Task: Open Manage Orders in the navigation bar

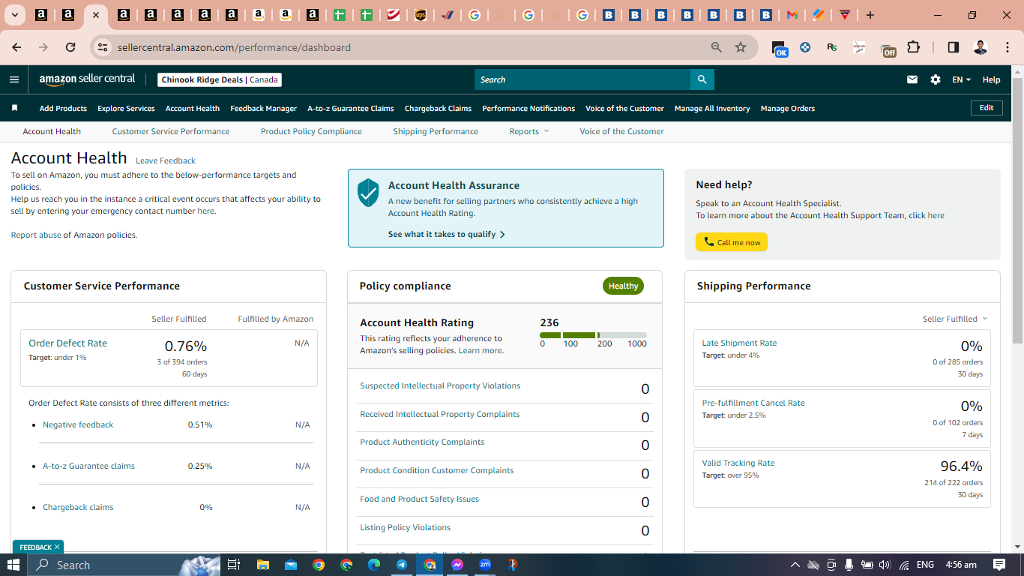Action: (x=788, y=108)
